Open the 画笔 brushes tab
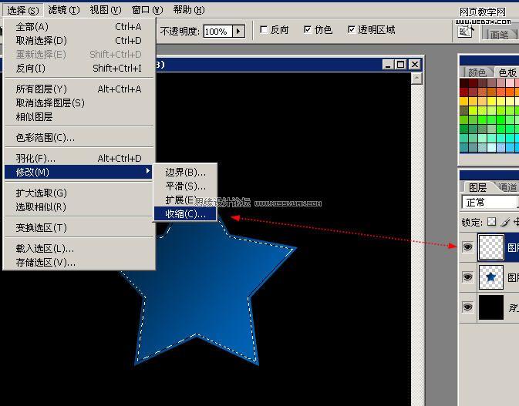 (499, 35)
